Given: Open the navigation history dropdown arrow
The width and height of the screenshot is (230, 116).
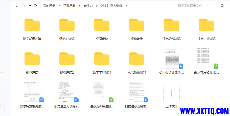Looking at the screenshot, I should 30,6.
